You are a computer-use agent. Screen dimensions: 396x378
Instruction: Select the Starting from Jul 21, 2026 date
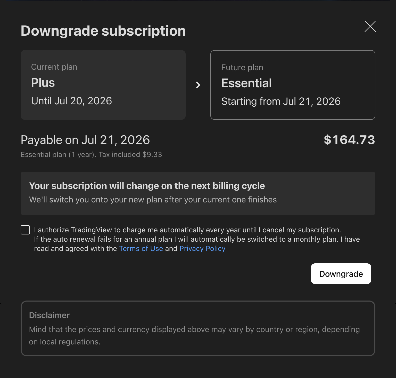pyautogui.click(x=281, y=101)
